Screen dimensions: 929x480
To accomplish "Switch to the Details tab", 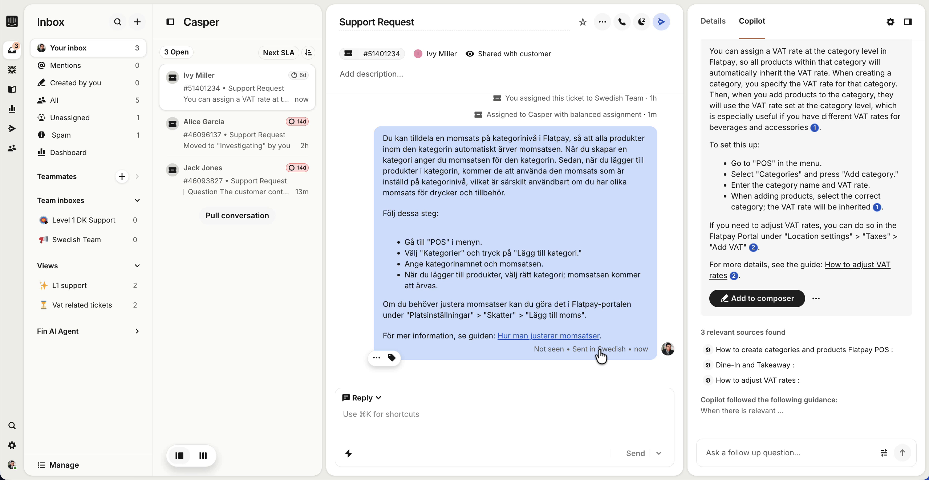I will click(712, 21).
